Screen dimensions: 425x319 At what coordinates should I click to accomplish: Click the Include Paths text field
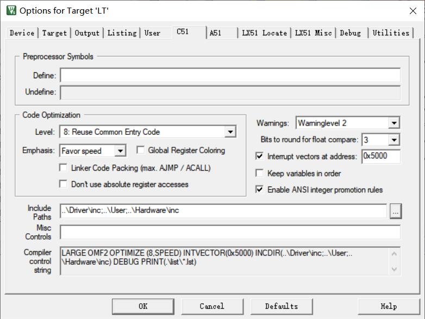[223, 211]
